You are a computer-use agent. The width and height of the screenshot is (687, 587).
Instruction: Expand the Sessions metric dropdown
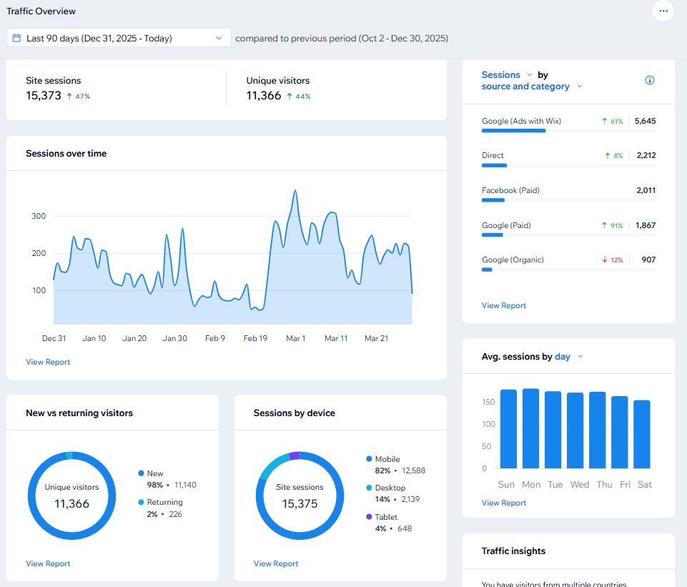click(x=507, y=75)
